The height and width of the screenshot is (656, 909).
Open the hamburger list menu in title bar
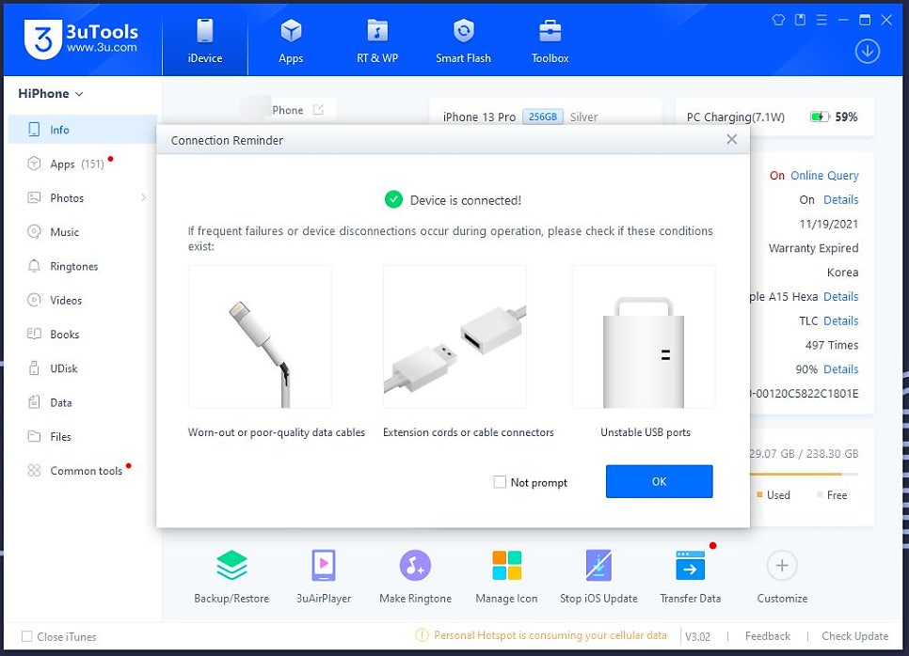point(821,21)
